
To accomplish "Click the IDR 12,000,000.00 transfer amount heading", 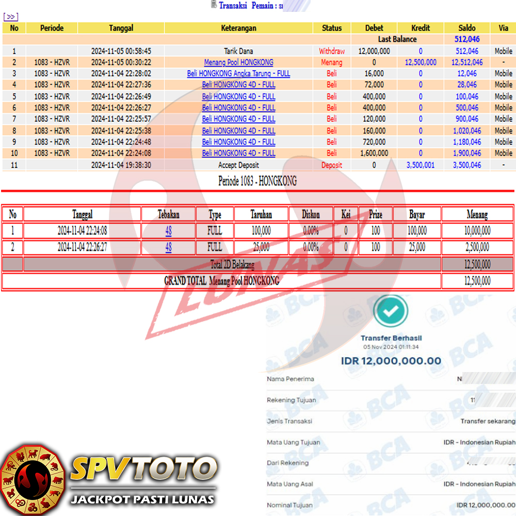I will 391,361.
